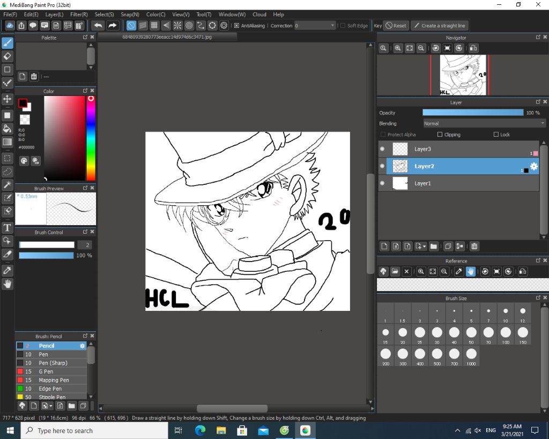
Task: Open Layer2 settings gear icon
Action: point(534,166)
